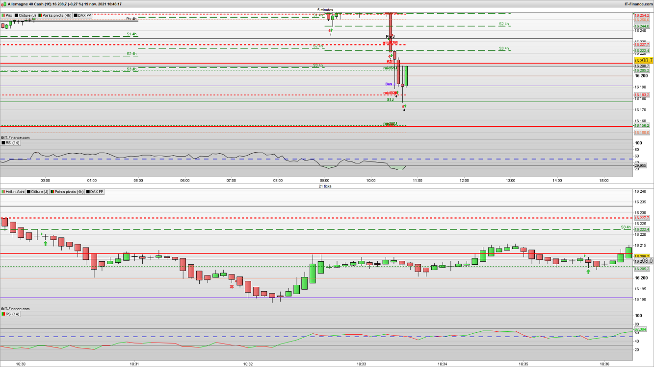Viewport: 654px width, 367px height.
Task: Click the red X marker in the 21 ticks chart
Action: pos(232,287)
